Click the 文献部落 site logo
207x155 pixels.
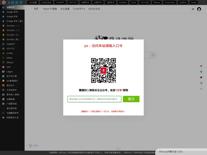[12, 2]
